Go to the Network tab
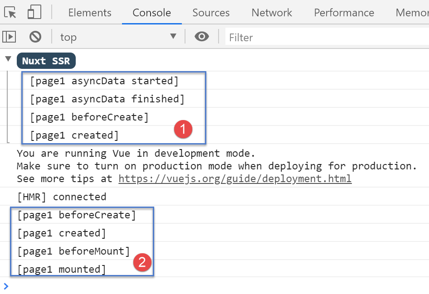The height and width of the screenshot is (294, 429). [272, 13]
